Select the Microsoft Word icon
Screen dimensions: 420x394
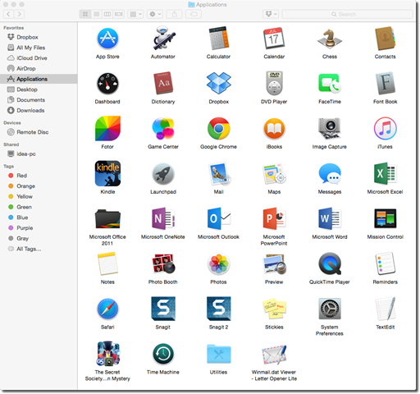coord(330,219)
